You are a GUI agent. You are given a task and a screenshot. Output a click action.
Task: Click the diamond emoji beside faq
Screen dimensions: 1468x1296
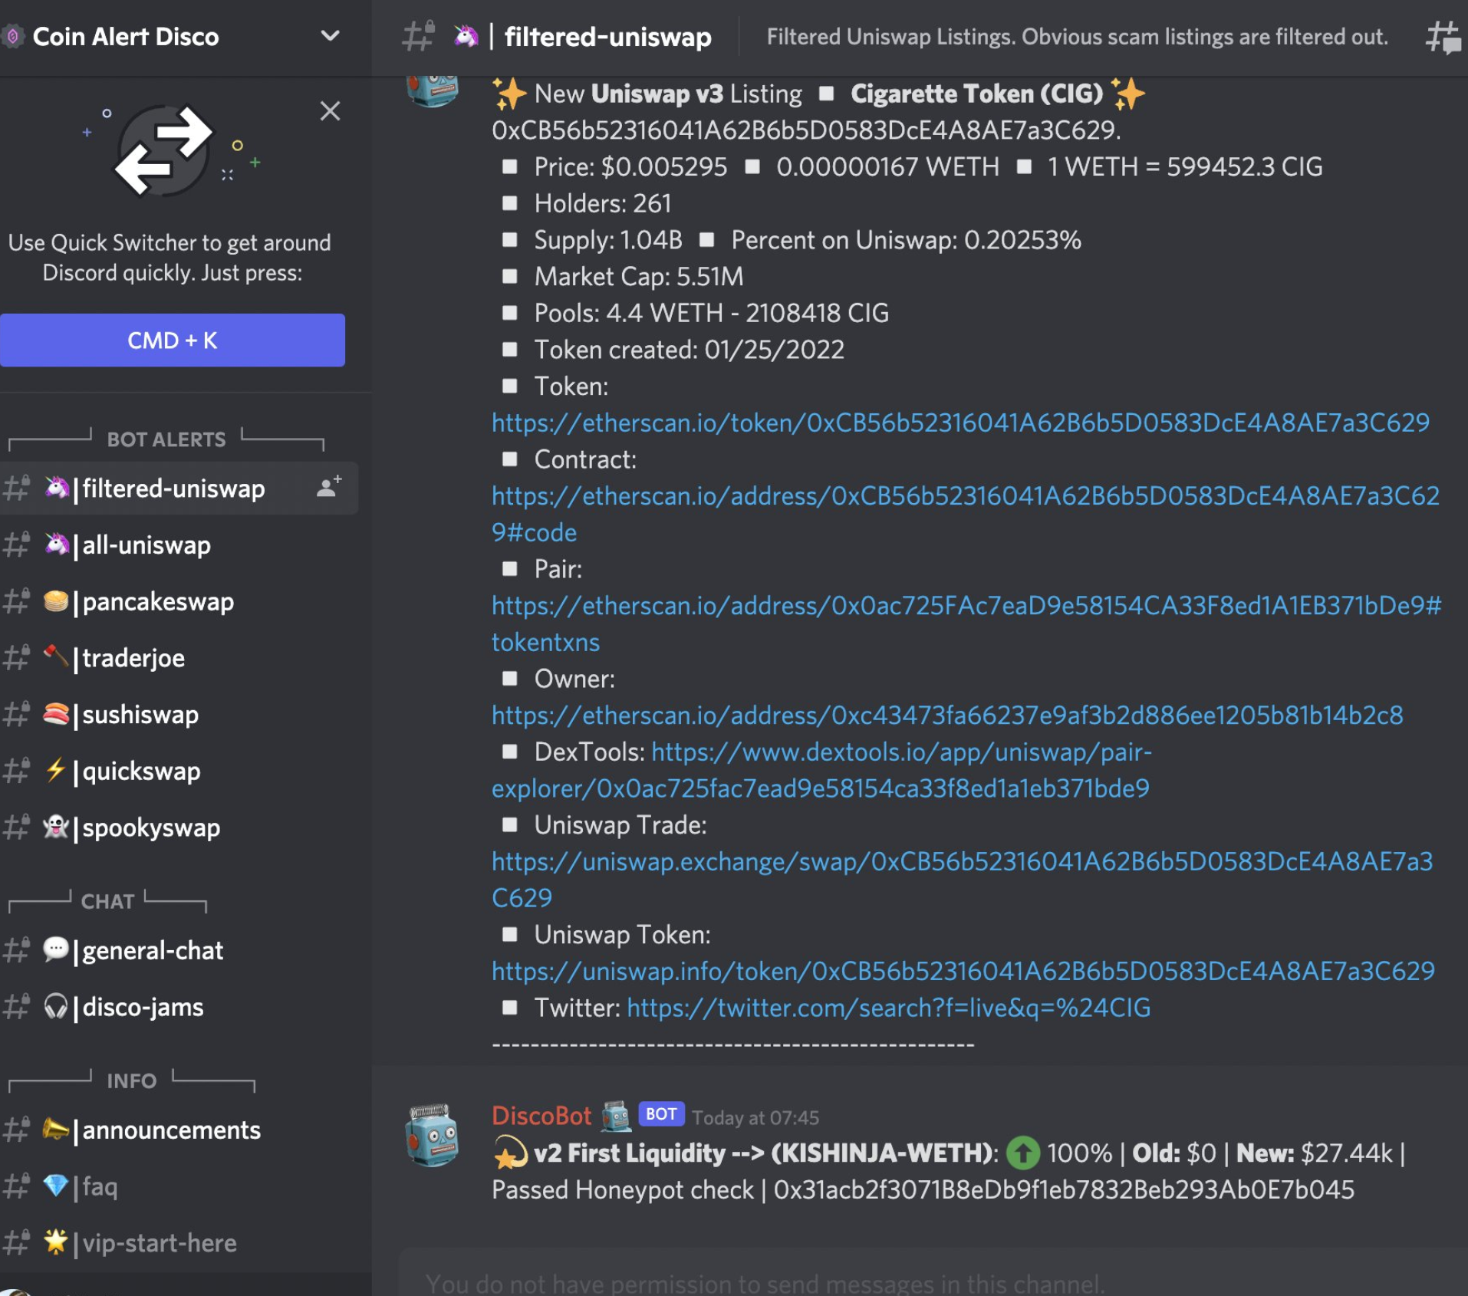(x=56, y=1186)
